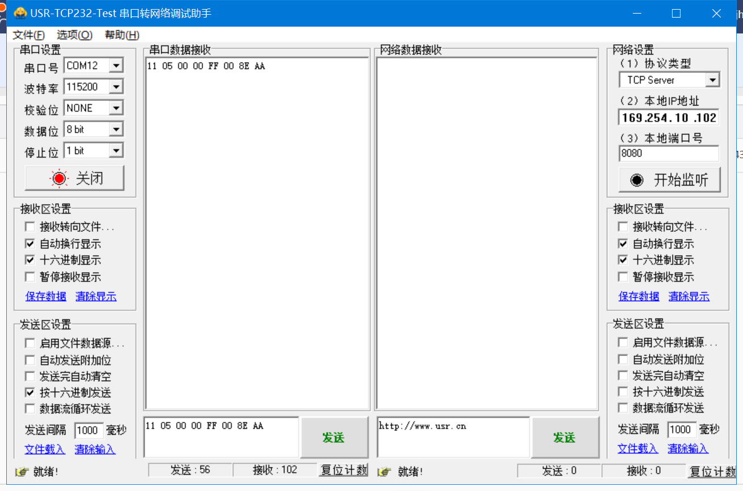
Task: Click the 发送 : 0 status counter
Action: [x=559, y=471]
